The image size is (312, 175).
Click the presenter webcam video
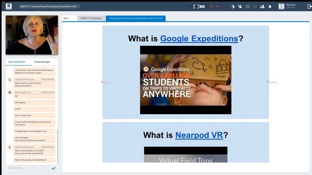pyautogui.click(x=32, y=35)
